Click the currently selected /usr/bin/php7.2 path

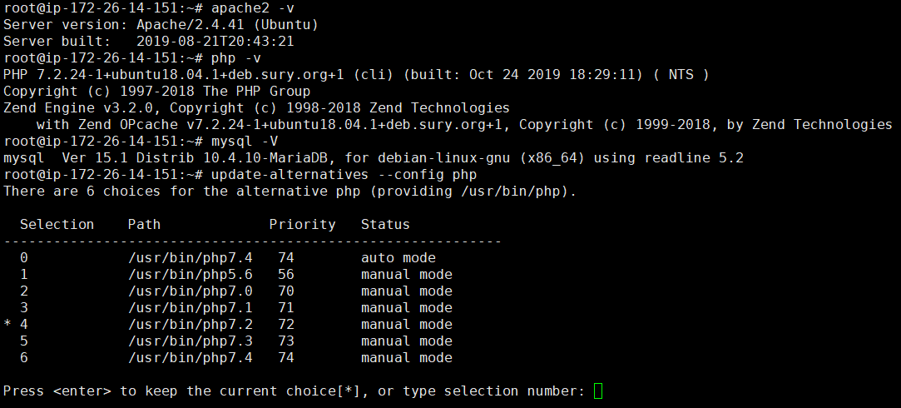[x=190, y=325]
